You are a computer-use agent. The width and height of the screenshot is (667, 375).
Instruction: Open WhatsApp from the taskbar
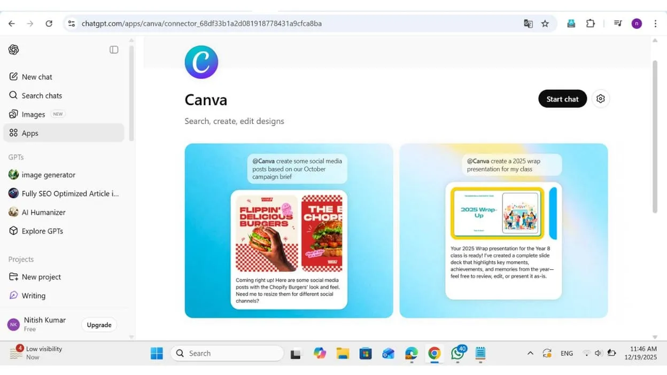pos(458,353)
